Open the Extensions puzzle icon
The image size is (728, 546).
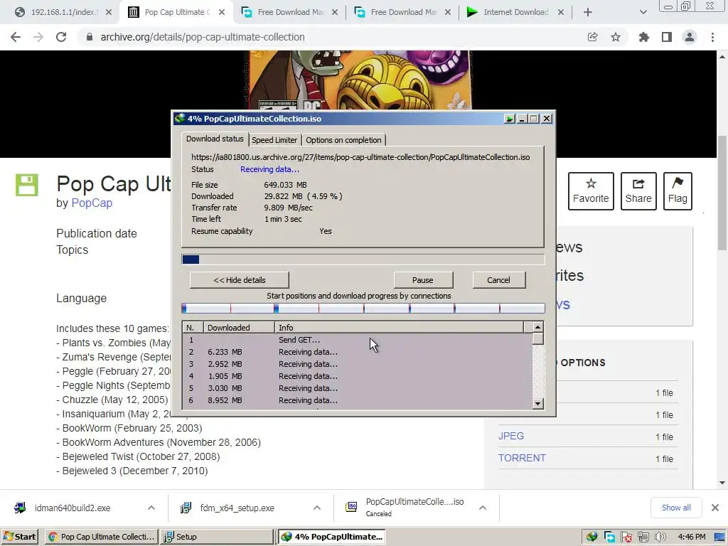click(x=644, y=37)
